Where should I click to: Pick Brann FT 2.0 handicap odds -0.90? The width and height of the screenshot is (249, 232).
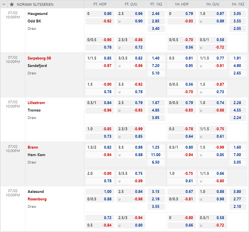click(100, 173)
